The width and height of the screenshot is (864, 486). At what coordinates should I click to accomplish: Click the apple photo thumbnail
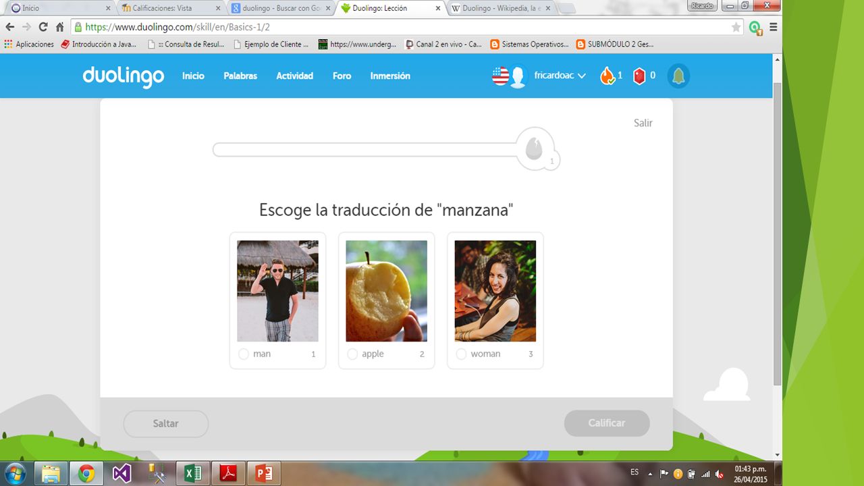[386, 291]
